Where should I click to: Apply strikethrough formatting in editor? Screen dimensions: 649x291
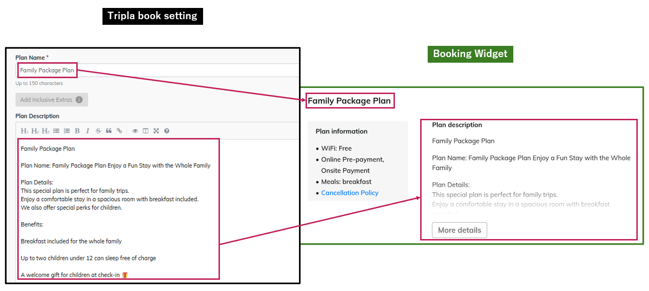pyautogui.click(x=98, y=131)
